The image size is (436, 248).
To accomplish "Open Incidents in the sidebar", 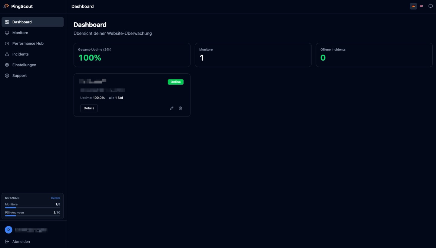I will (33, 54).
